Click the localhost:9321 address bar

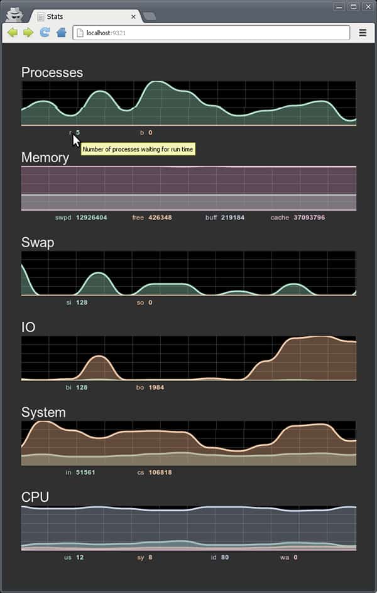(211, 33)
